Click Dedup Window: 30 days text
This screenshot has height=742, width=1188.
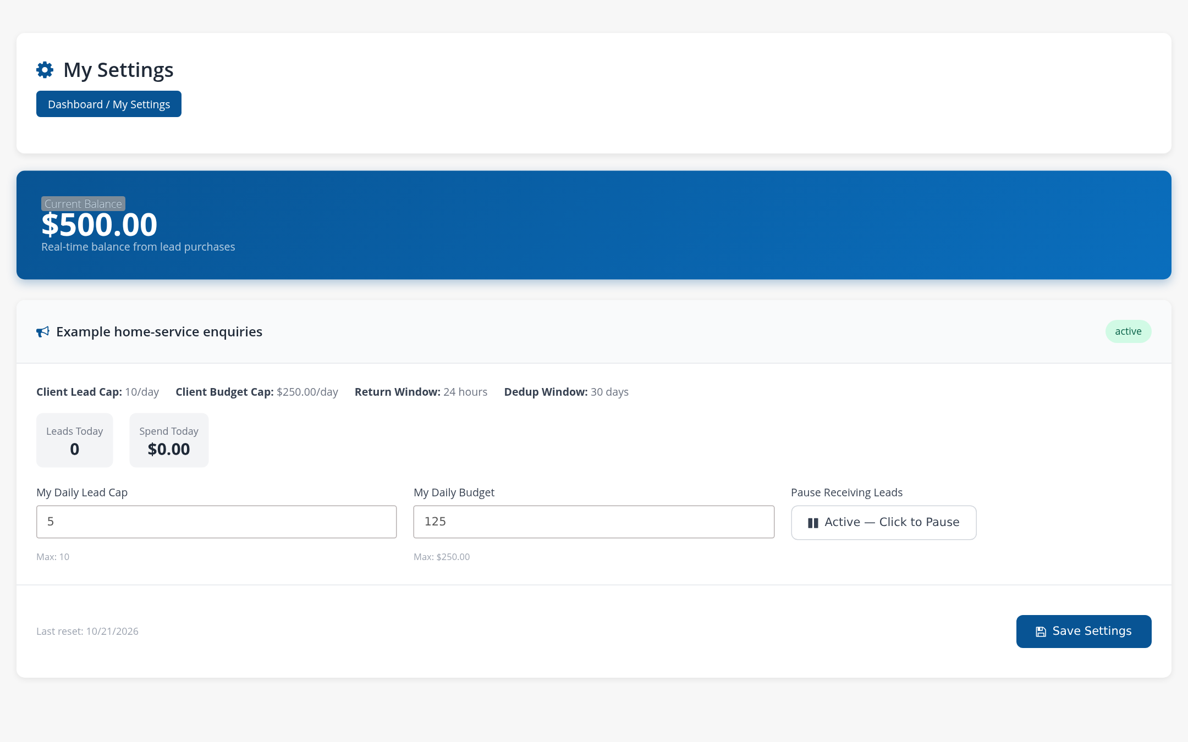566,392
